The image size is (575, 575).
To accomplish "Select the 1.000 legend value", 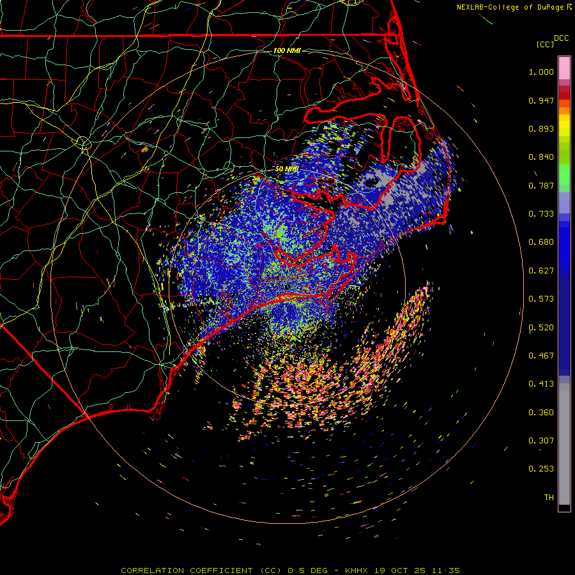I will [541, 72].
